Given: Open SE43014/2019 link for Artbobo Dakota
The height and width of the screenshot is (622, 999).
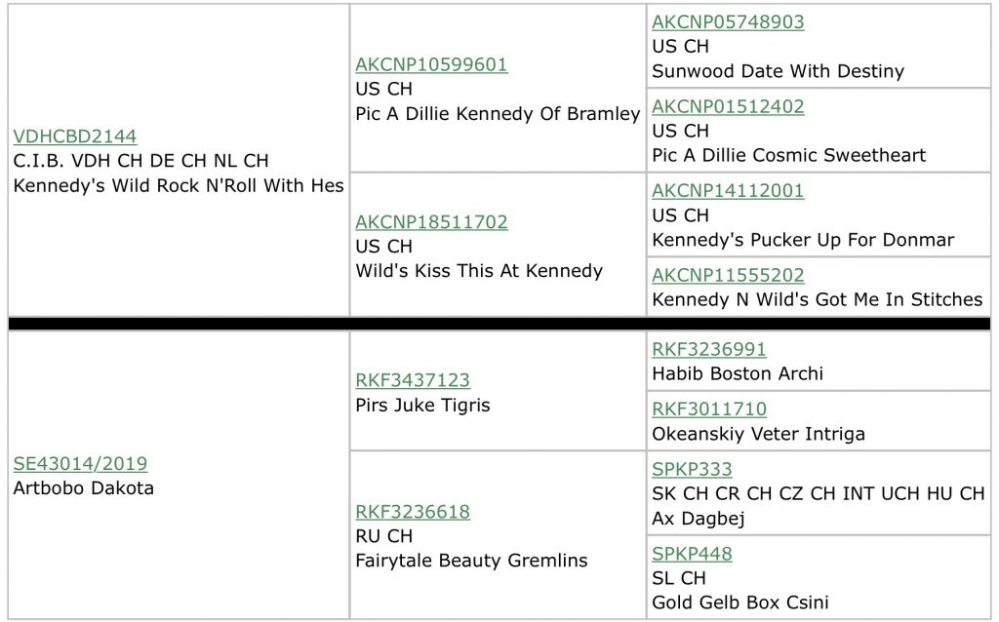Looking at the screenshot, I should pos(80,463).
